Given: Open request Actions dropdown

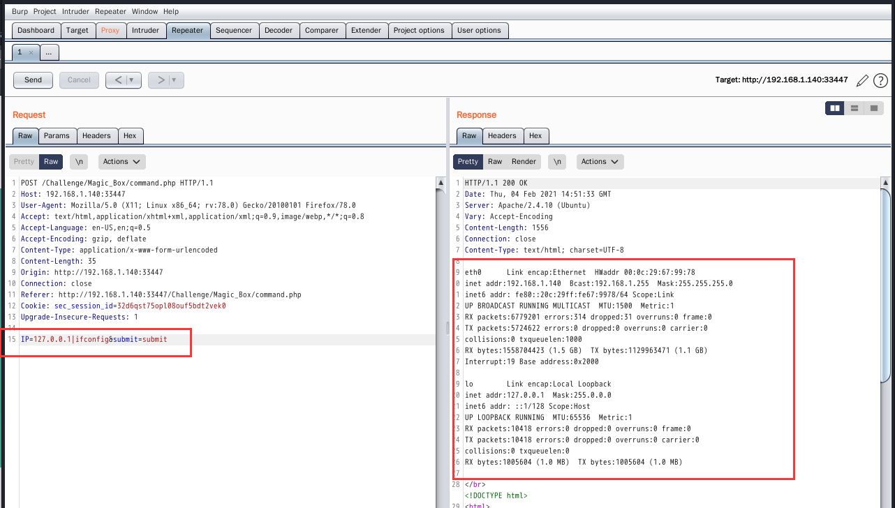Looking at the screenshot, I should coord(122,162).
